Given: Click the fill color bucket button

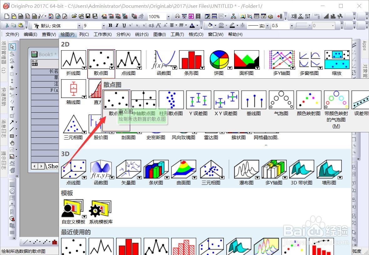Looking at the screenshot, I should 210,25.
